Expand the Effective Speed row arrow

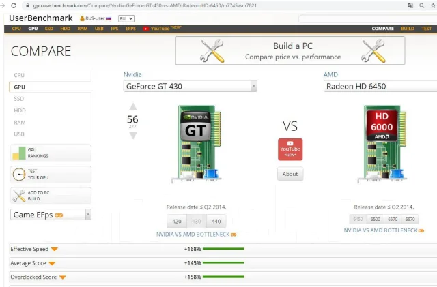pos(55,249)
